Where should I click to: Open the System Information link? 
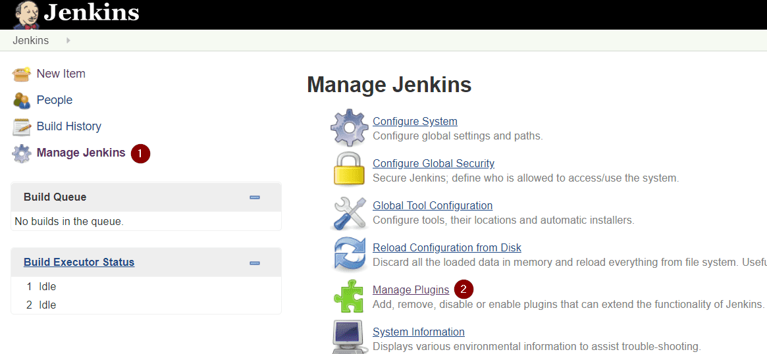pos(419,332)
